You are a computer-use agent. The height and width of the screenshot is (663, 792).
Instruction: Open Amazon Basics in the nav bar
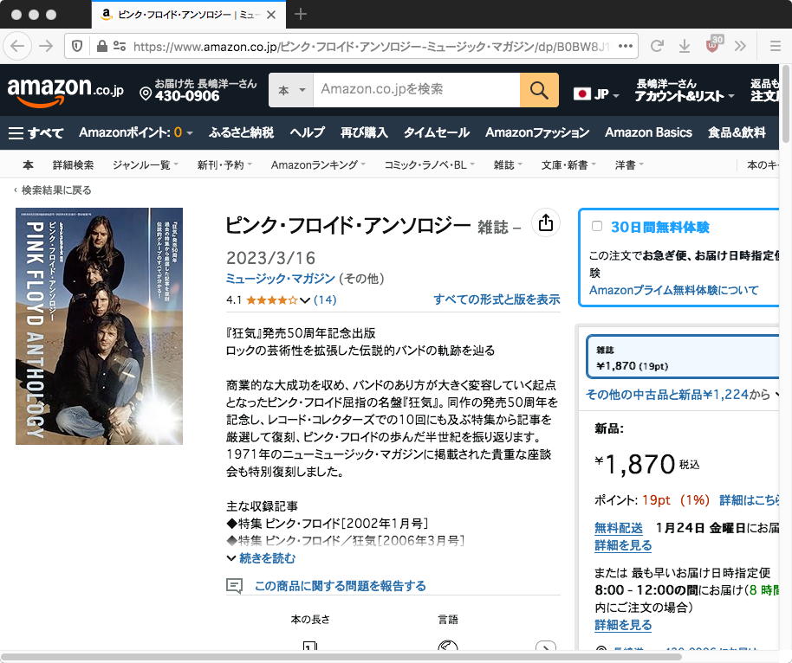pos(648,132)
